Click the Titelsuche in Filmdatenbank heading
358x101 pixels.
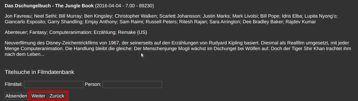[x=39, y=72]
